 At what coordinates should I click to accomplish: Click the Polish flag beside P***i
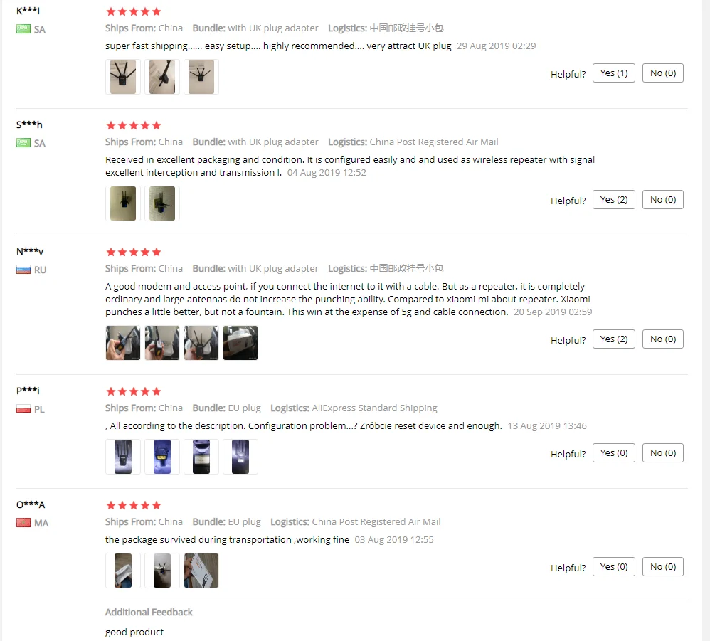[23, 409]
